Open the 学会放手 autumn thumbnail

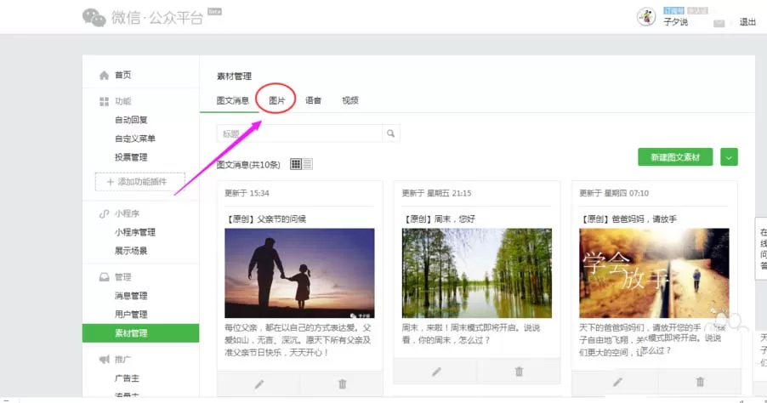click(654, 273)
